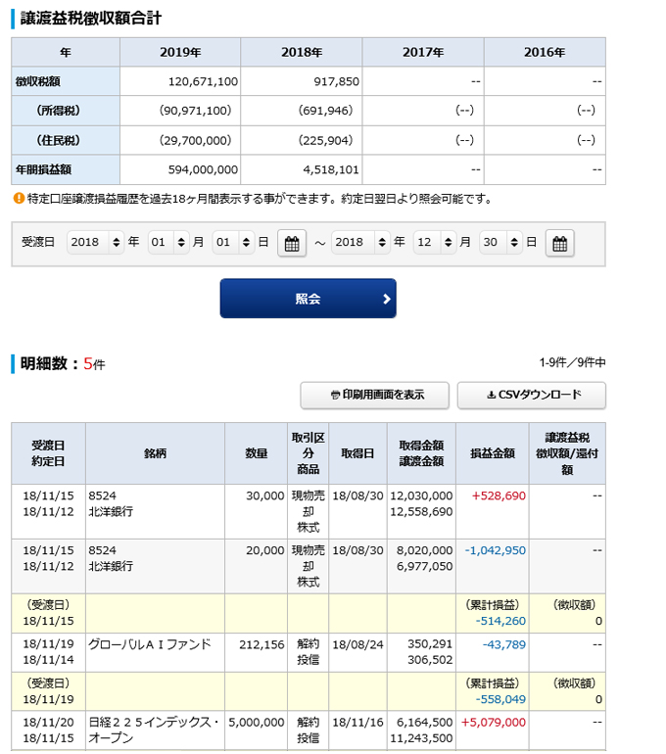The height and width of the screenshot is (754, 666).
Task: Click the 受渡日 約定日 column header
Action: point(48,453)
